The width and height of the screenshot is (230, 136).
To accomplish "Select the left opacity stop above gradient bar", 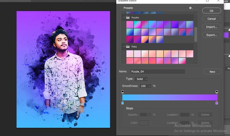I will click(123, 92).
